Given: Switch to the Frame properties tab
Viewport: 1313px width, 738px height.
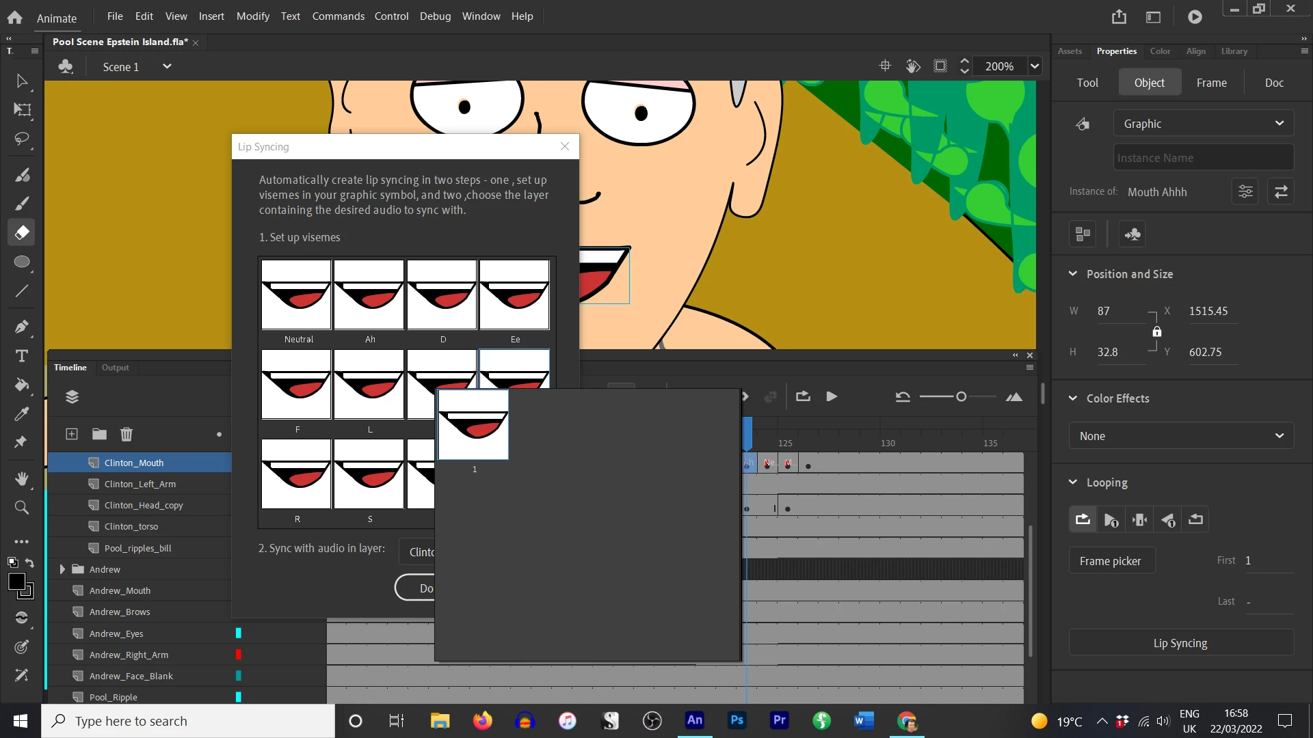Looking at the screenshot, I should (1211, 83).
